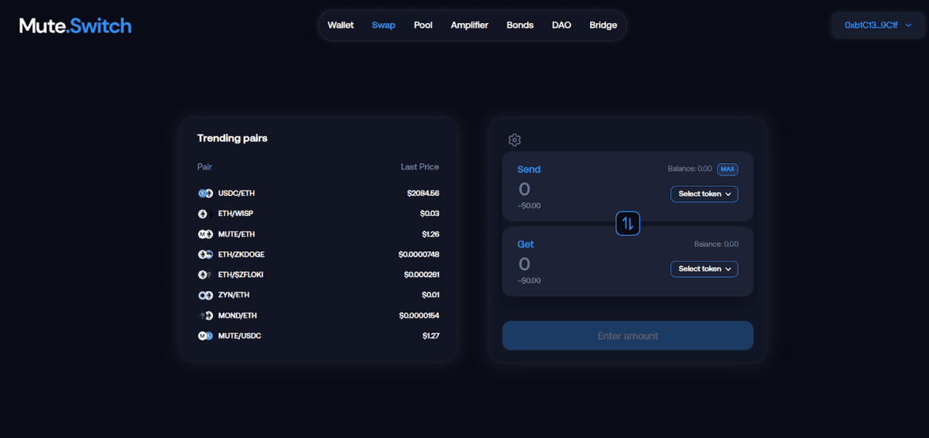Click the Mute.Switch logo

[75, 26]
